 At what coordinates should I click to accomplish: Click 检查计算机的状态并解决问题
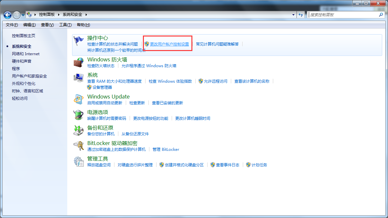pos(113,44)
